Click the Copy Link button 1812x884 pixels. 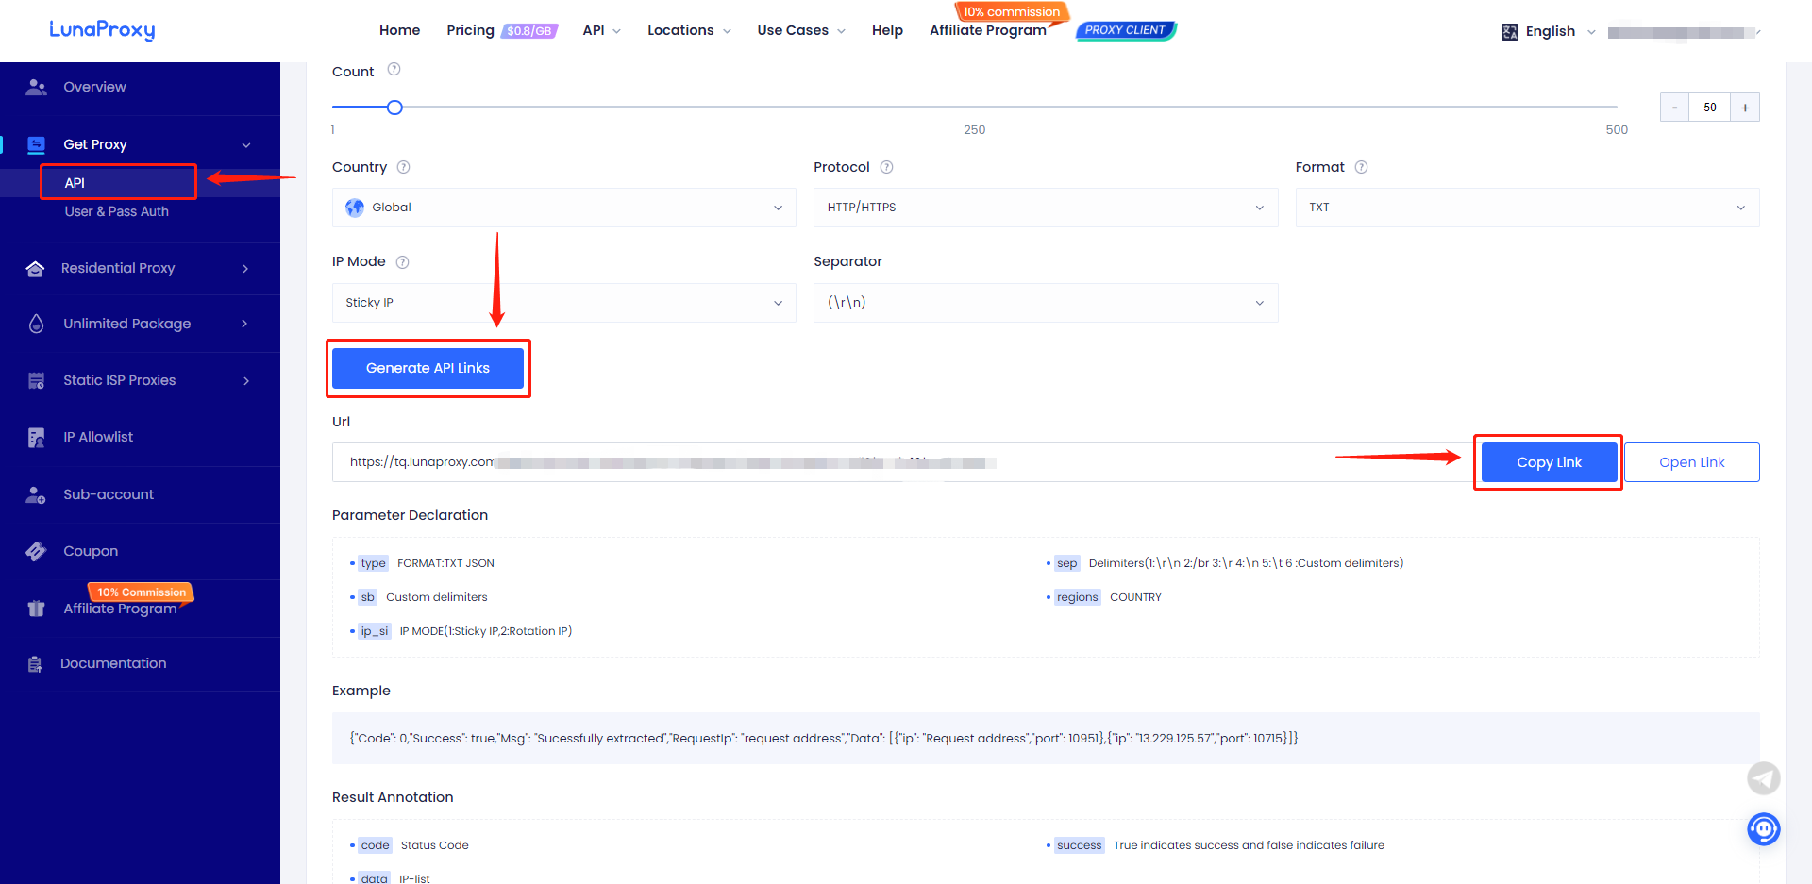pyautogui.click(x=1549, y=462)
